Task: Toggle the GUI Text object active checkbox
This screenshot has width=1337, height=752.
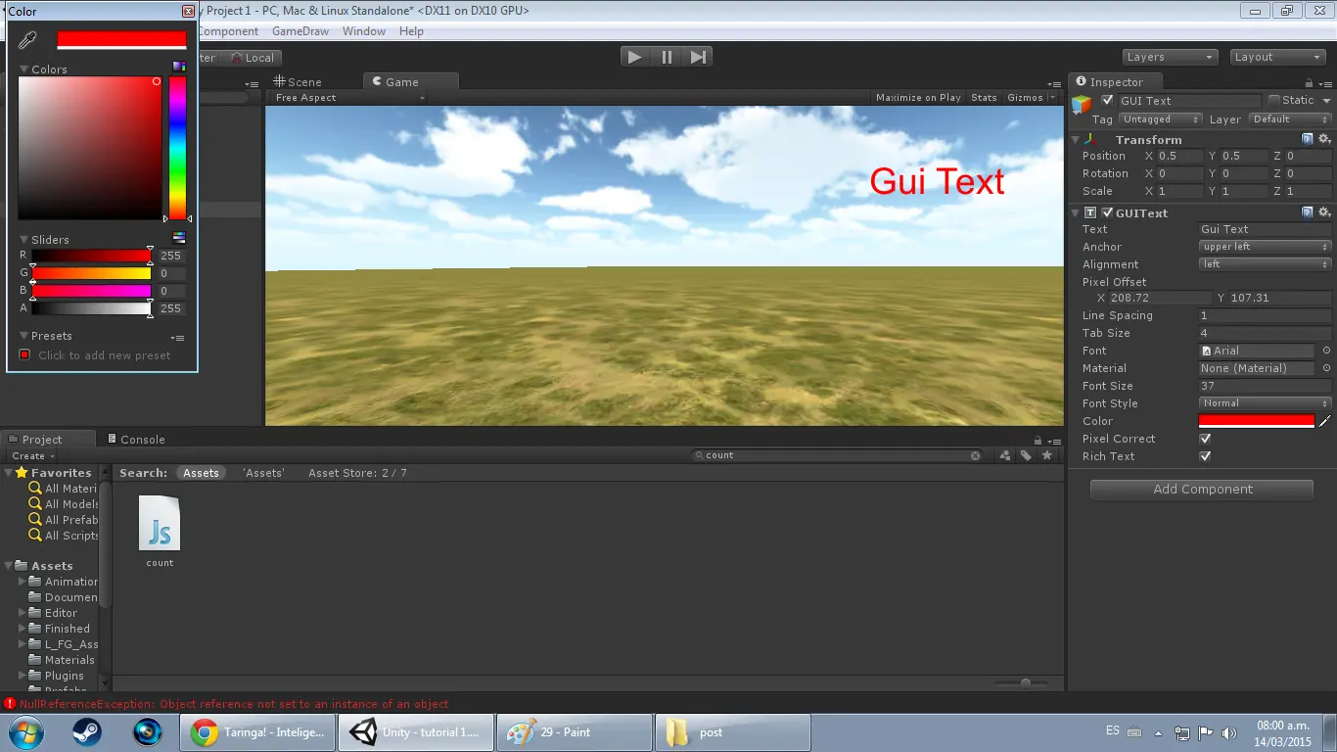Action: [1107, 101]
